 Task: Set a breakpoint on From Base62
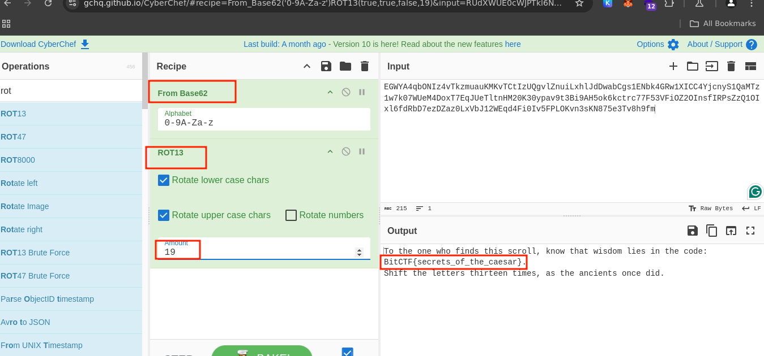[x=362, y=92]
